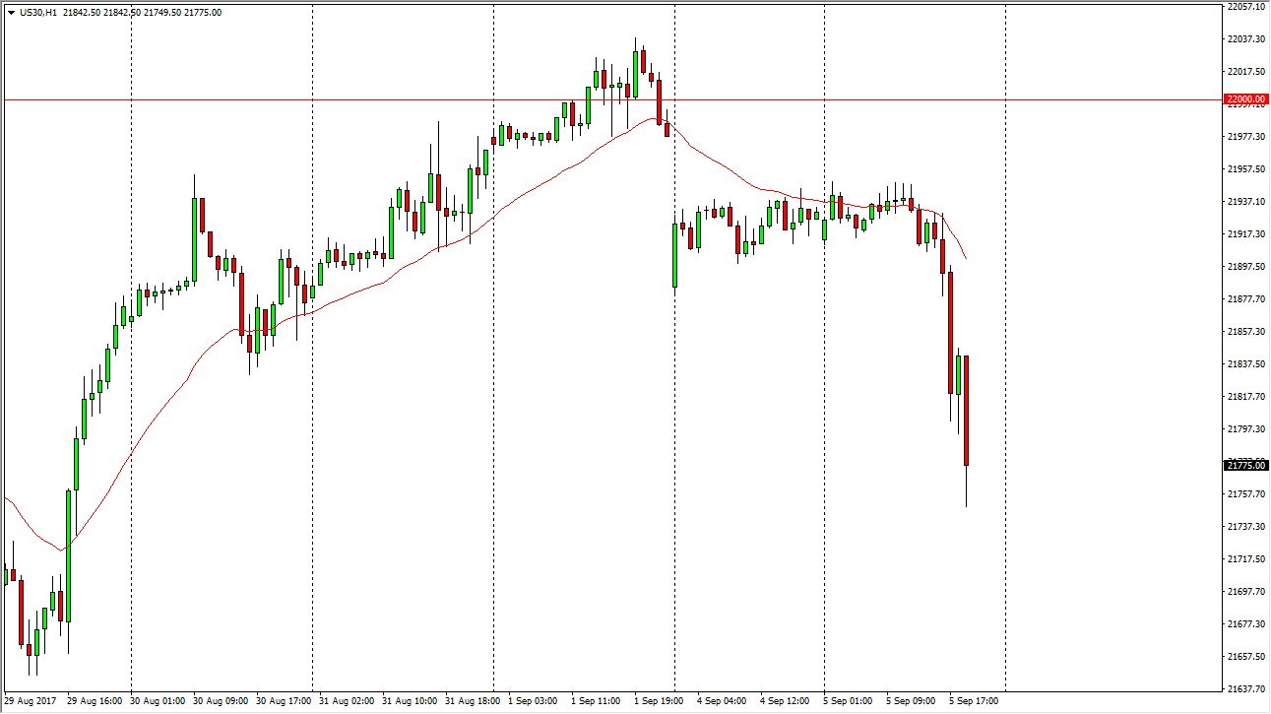The image size is (1271, 714).
Task: Click the black 21775.00 current price tag
Action: point(1244,465)
